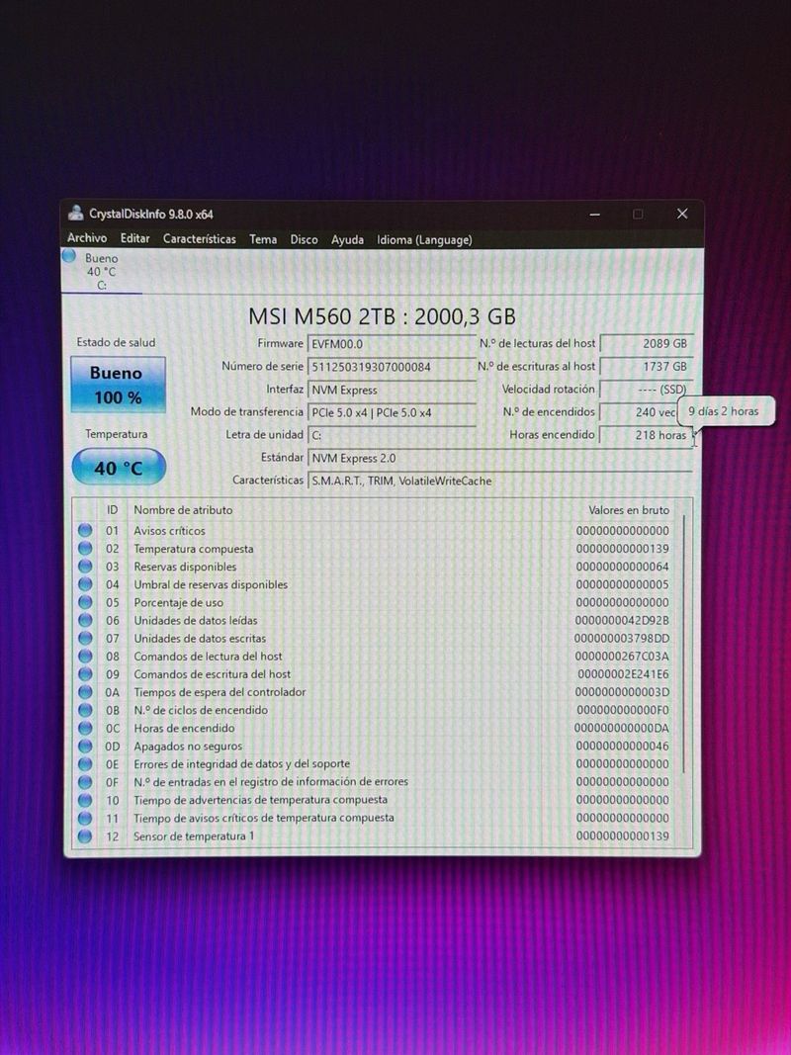Screen dimensions: 791x1055
Task: Click raw value 00000003798DD
Action: (622, 639)
